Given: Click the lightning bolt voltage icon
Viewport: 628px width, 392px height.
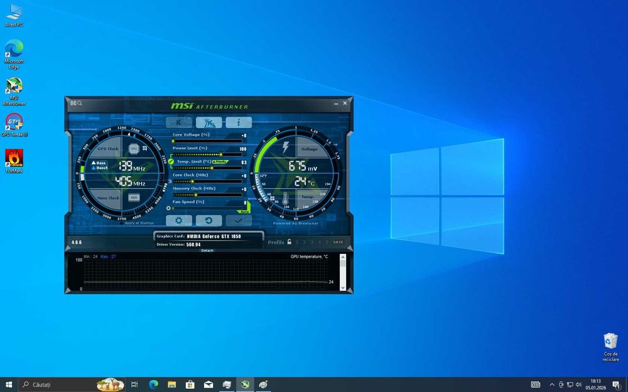Looking at the screenshot, I should pos(285,147).
